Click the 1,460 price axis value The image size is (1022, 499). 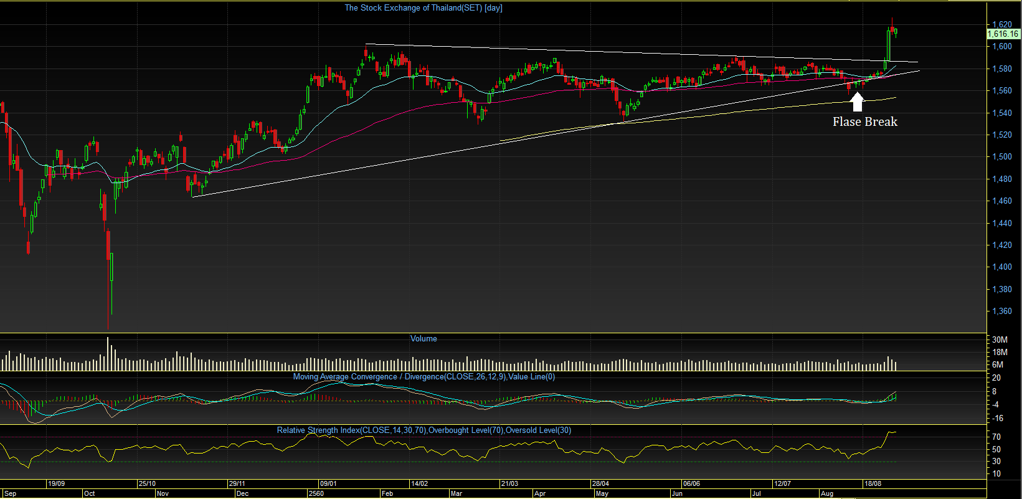point(1002,201)
